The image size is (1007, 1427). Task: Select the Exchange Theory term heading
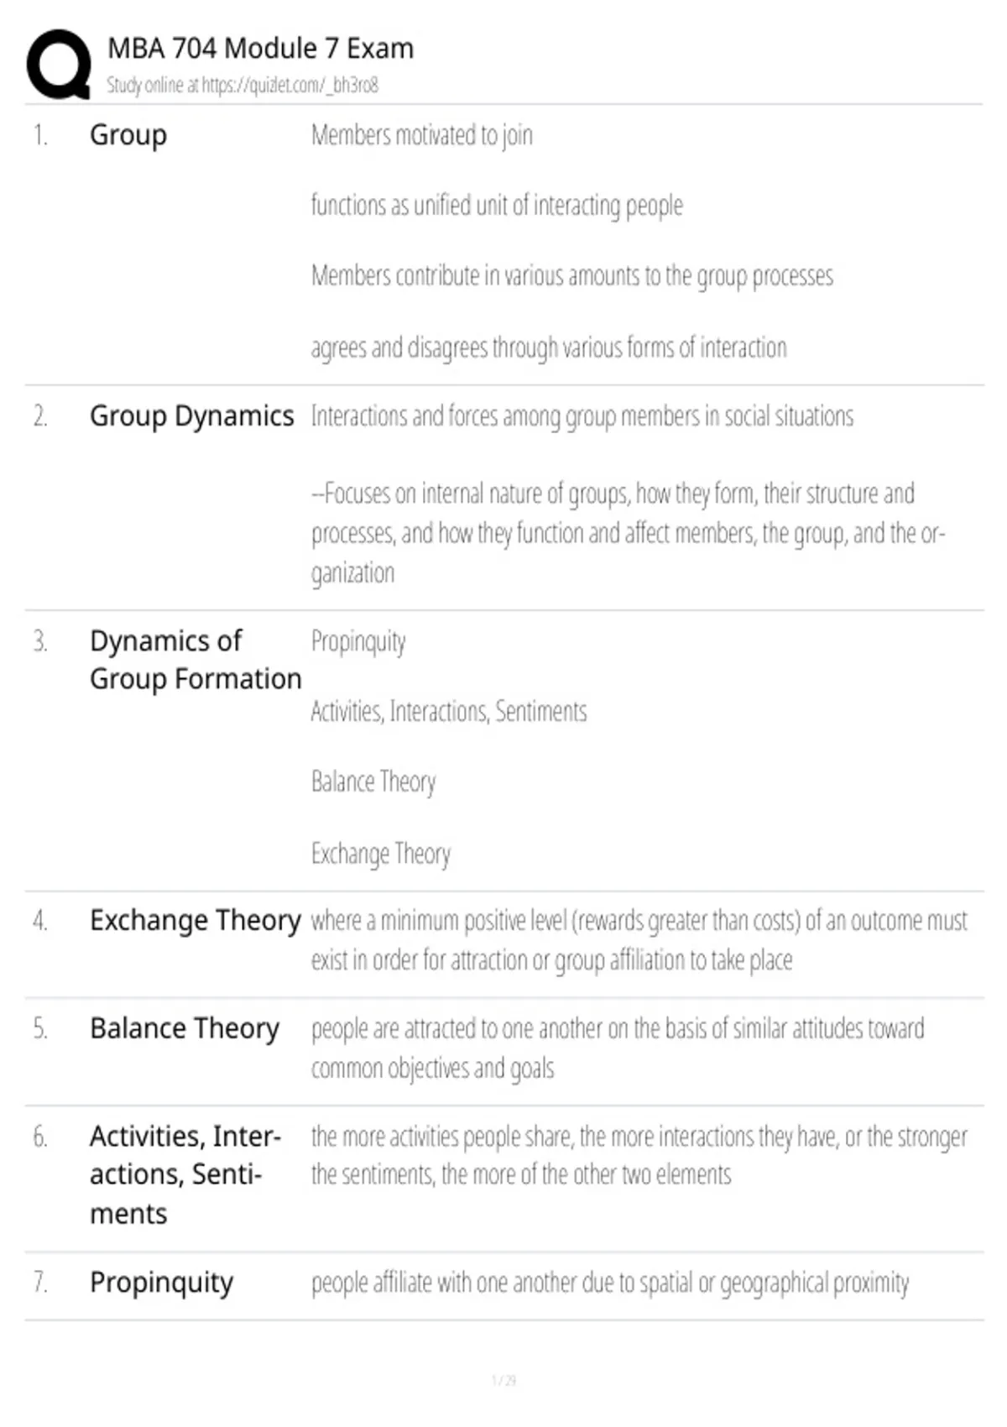tap(195, 920)
